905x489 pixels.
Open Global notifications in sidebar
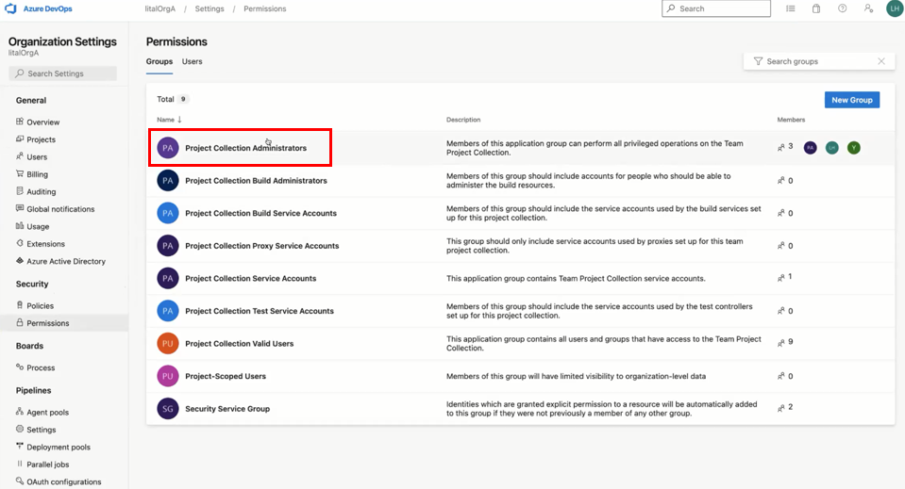point(60,209)
